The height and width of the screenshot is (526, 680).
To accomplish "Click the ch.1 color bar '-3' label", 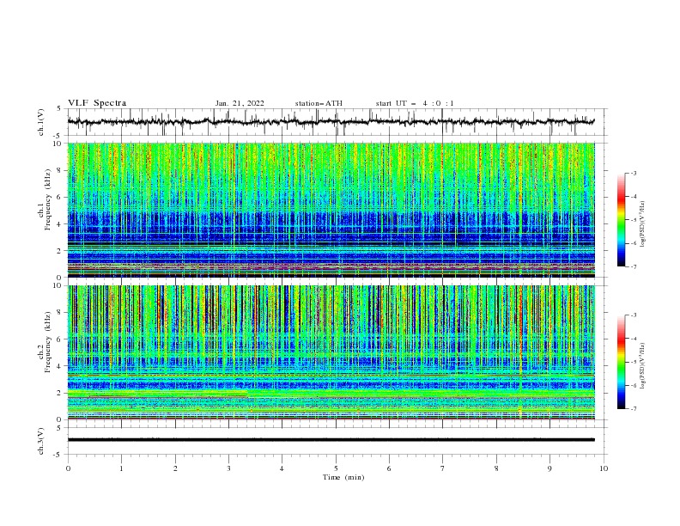I will [x=633, y=173].
